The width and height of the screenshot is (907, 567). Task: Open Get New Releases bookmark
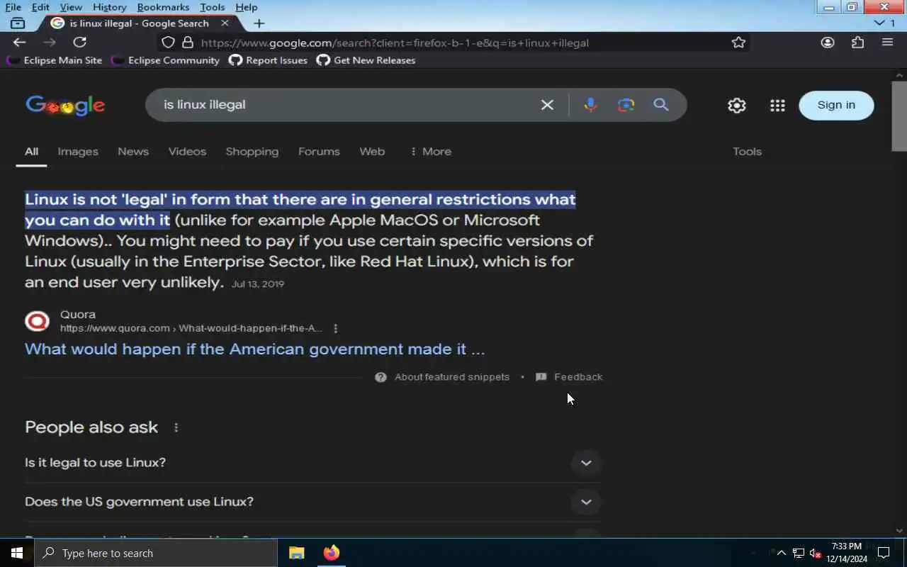(x=366, y=60)
